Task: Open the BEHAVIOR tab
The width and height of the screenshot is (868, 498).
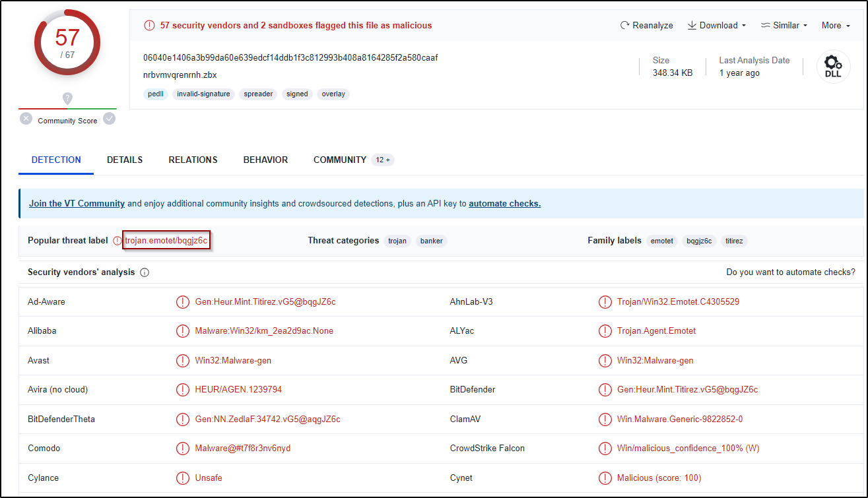Action: point(265,160)
